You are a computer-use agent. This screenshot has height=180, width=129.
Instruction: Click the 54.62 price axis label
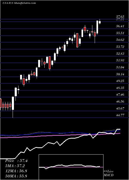coord(120,40)
